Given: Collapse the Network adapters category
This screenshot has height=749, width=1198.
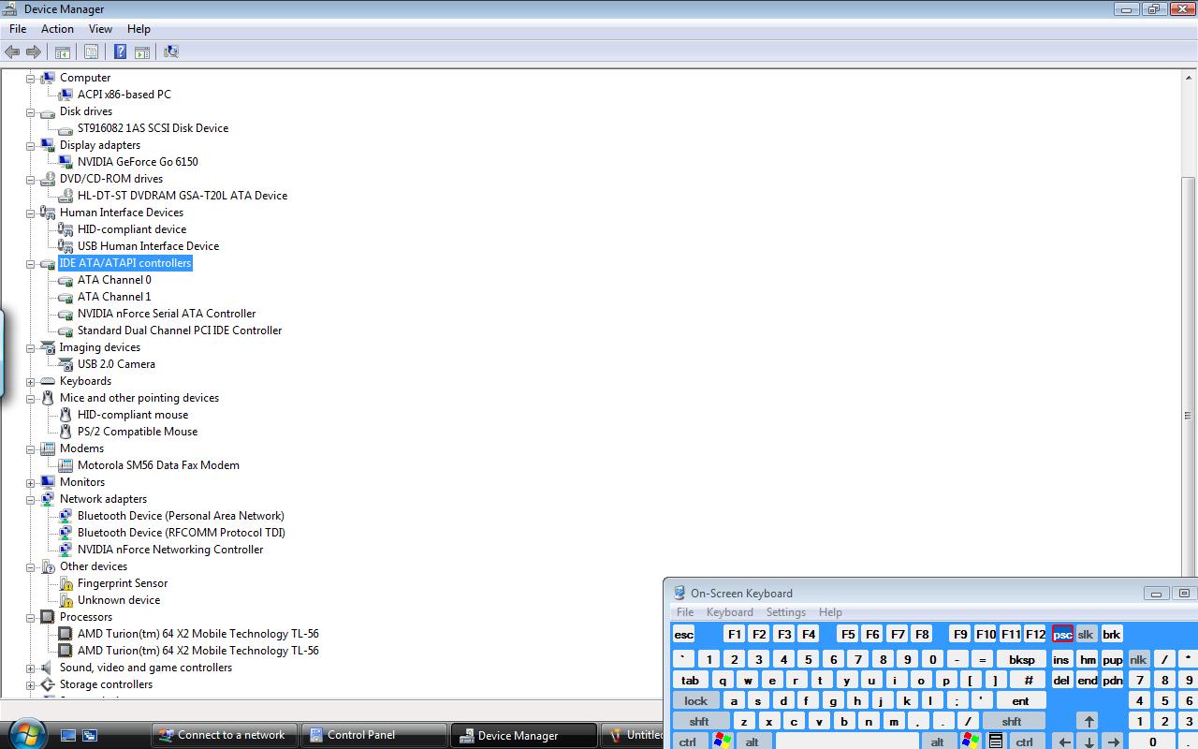Looking at the screenshot, I should [x=30, y=499].
